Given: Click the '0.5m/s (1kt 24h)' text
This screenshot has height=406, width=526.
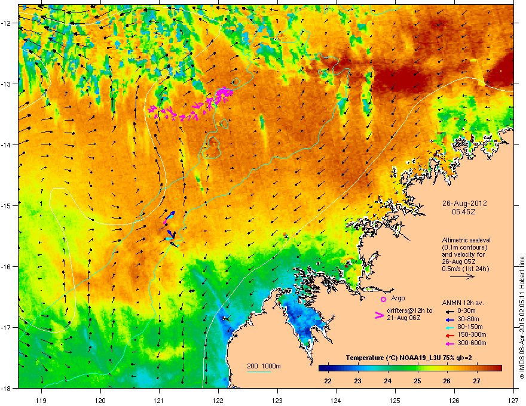Looking at the screenshot, I should (x=465, y=269).
